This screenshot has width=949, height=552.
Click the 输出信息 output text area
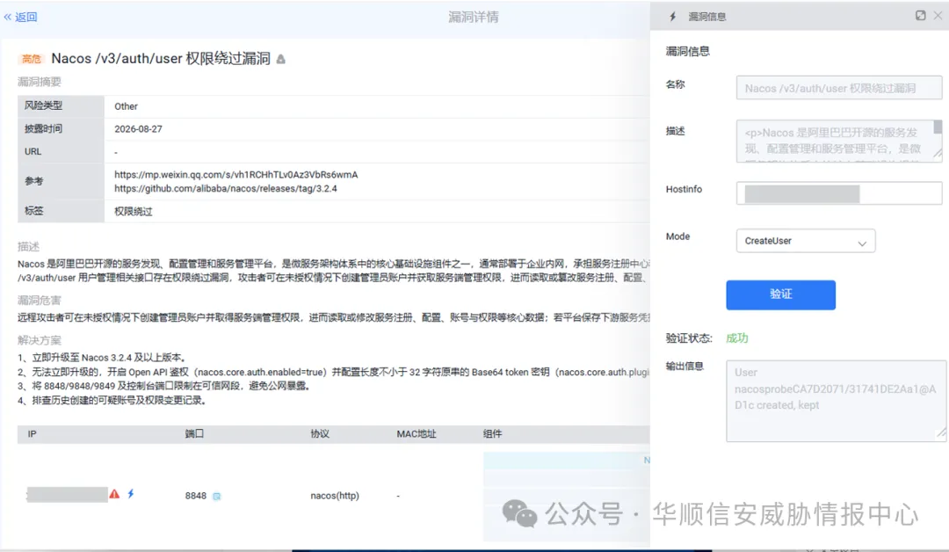(x=836, y=401)
